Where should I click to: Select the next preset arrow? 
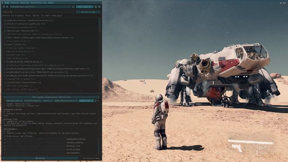[x=7, y=7]
